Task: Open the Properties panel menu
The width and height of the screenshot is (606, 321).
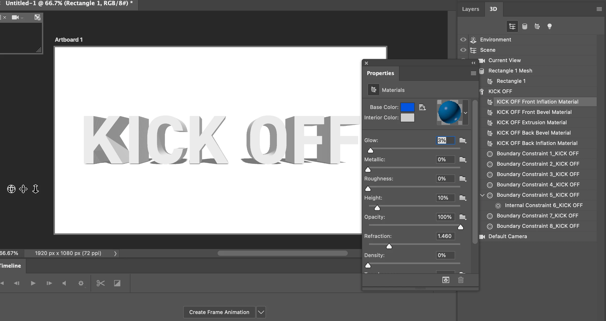Action: (473, 73)
